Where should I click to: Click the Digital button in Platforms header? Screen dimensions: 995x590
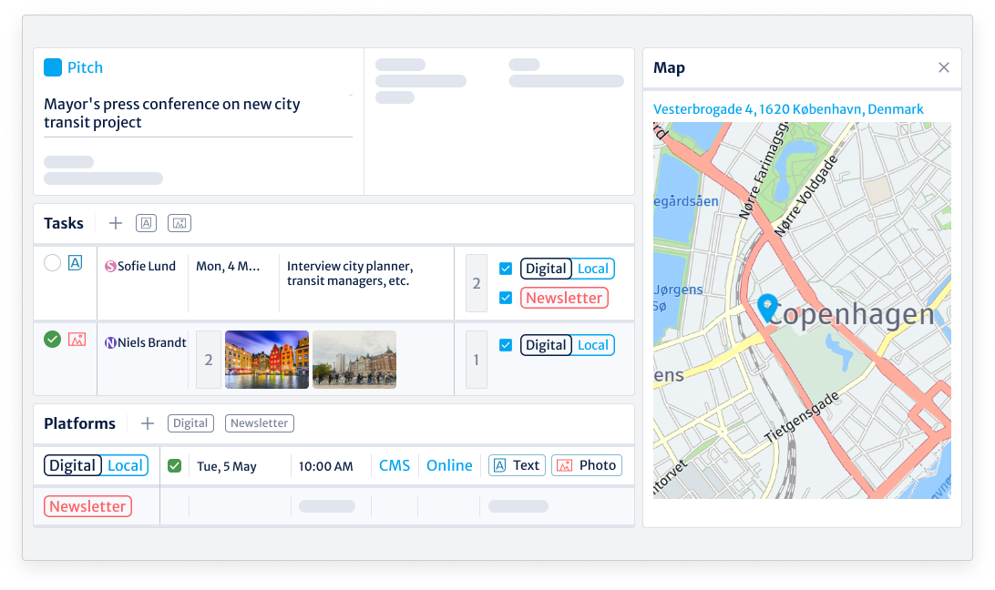pos(190,423)
